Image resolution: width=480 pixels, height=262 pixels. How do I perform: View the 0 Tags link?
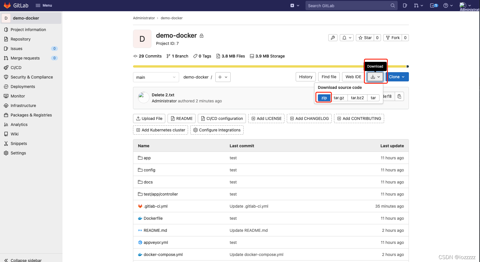coord(202,56)
